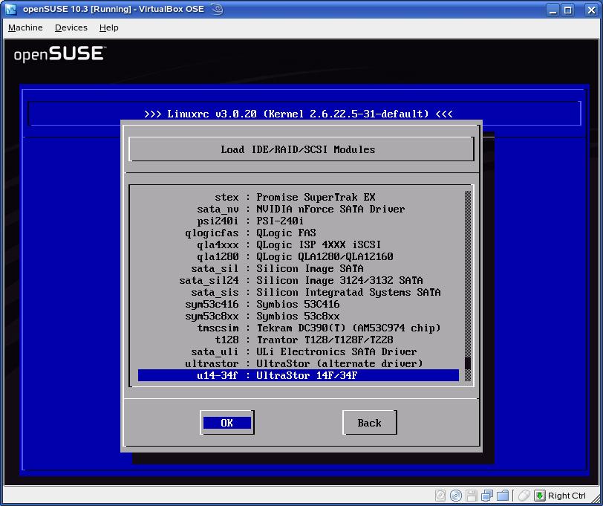Click the VirtualBox title bar app icon
This screenshot has width=603, height=506.
click(x=10, y=9)
